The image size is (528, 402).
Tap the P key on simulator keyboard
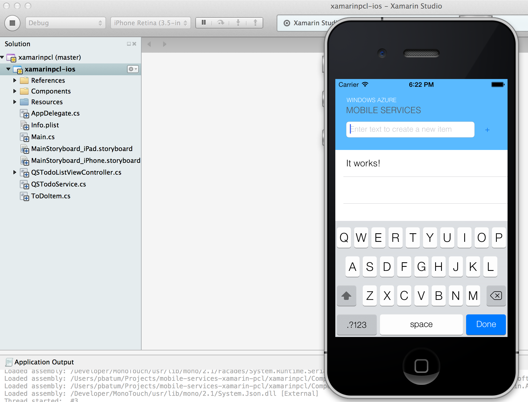(499, 238)
